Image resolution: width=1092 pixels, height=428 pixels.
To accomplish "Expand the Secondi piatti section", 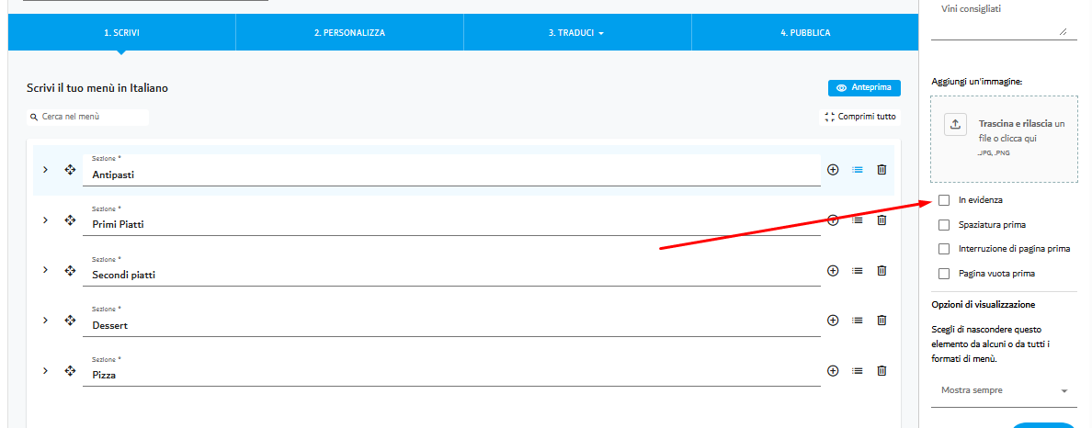I will 45,270.
